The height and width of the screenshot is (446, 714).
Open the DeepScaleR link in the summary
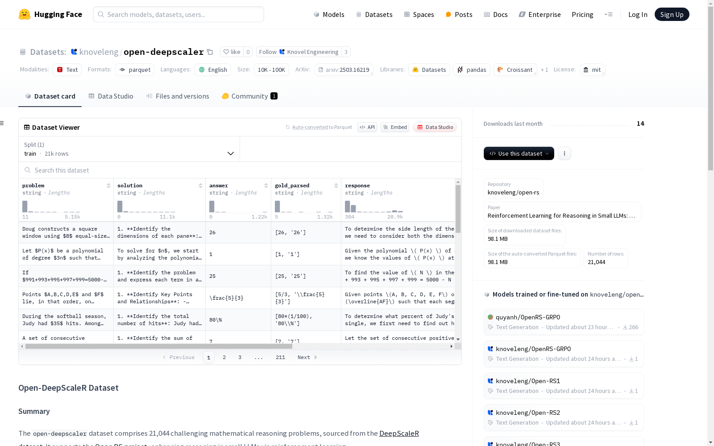[399, 433]
